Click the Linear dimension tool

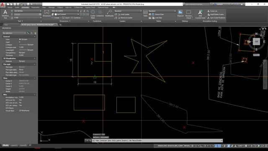pyautogui.click(x=56, y=18)
